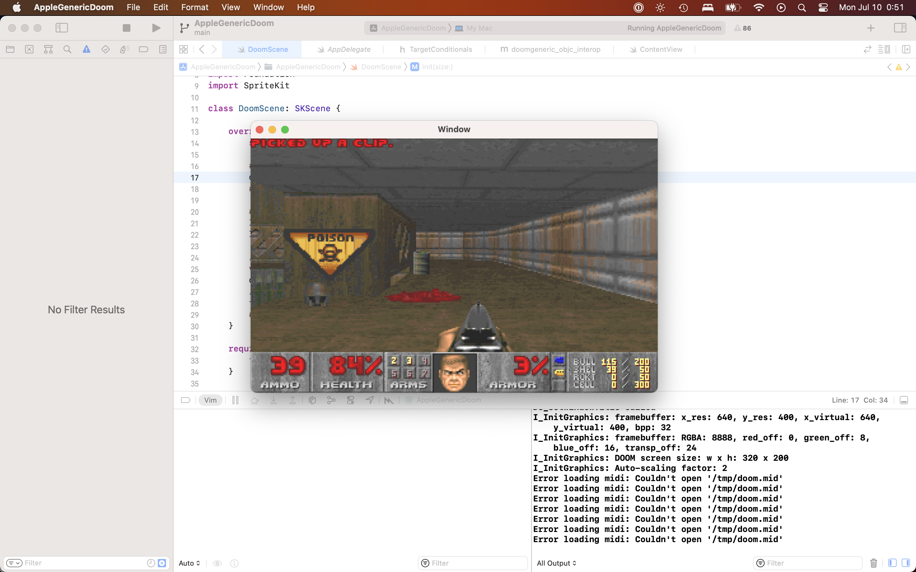Image resolution: width=916 pixels, height=572 pixels.
Task: Open the Test navigator checkmark icon
Action: coord(106,49)
